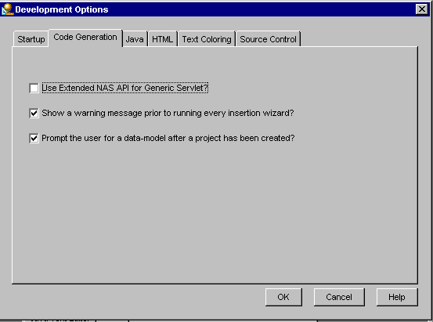Go to the Source Control tab
433x322 pixels.
[x=268, y=39]
